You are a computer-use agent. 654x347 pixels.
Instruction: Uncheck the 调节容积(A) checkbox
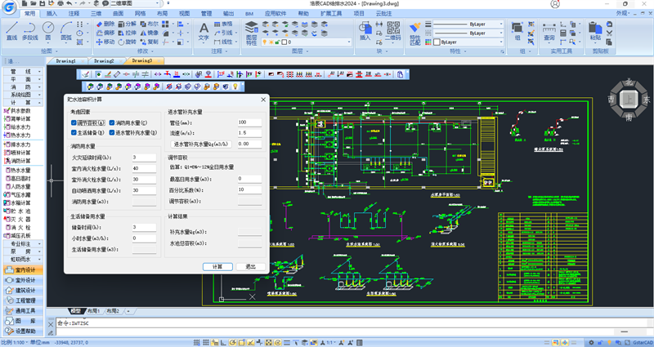[74, 122]
